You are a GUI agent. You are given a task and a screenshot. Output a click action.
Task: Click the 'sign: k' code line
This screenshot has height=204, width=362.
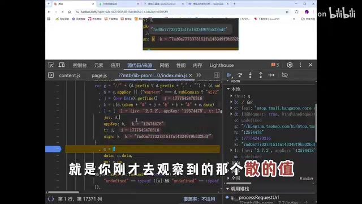pyautogui.click(x=112, y=137)
